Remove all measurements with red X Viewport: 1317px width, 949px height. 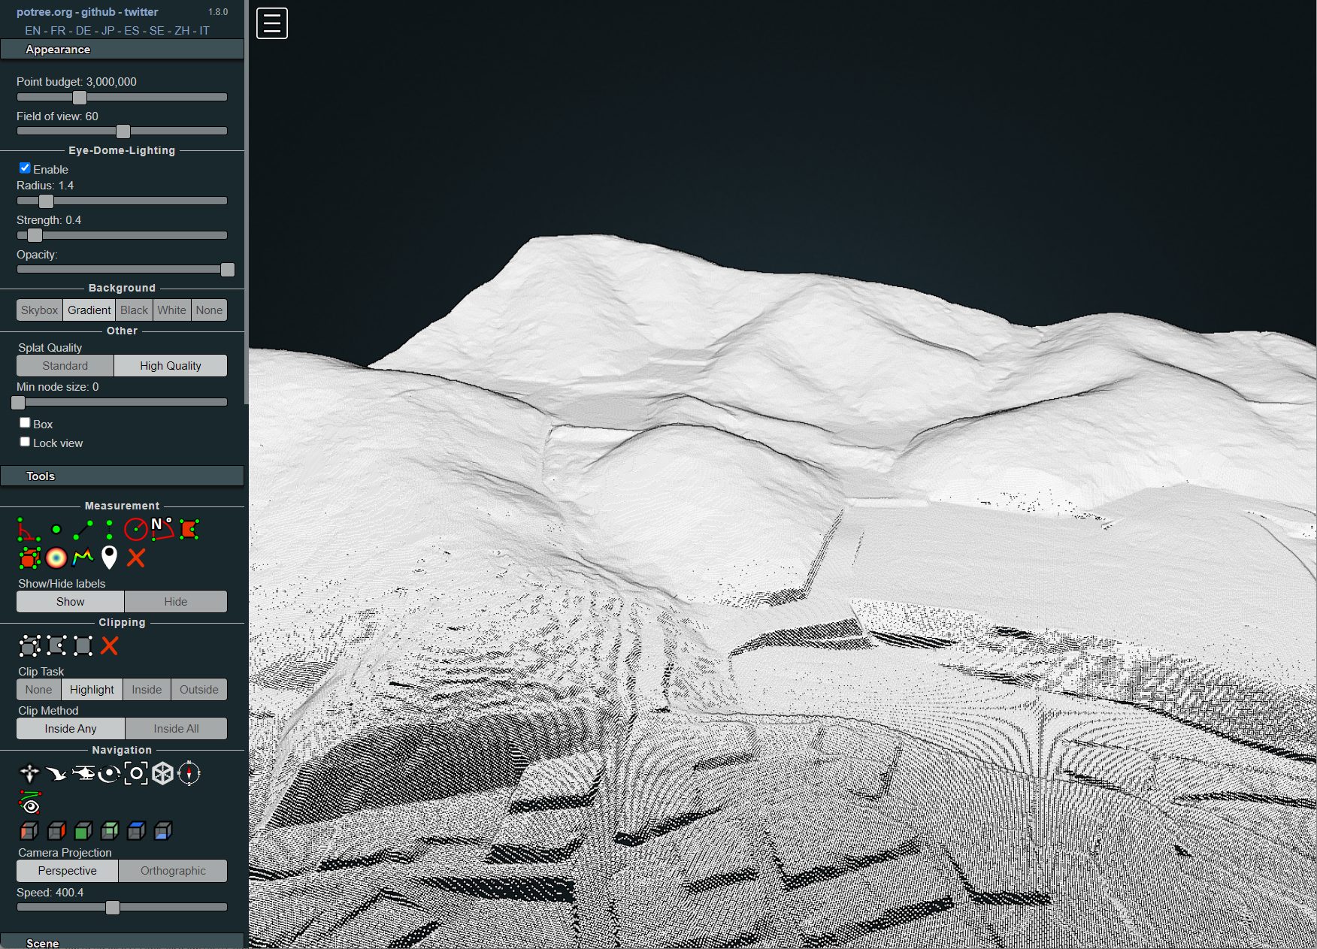pyautogui.click(x=136, y=558)
